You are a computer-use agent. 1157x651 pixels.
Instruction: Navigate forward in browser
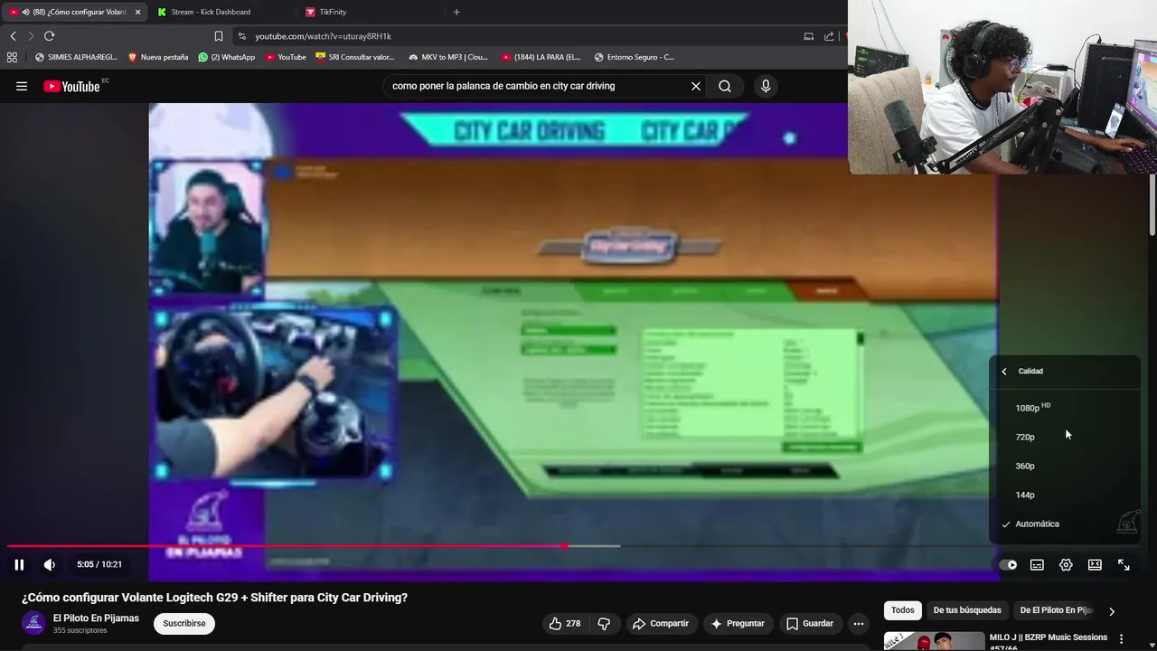(x=31, y=36)
